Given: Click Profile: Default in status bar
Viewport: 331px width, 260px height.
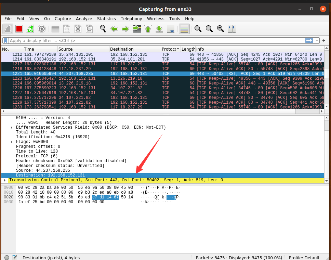Looking at the screenshot, I should [x=304, y=258].
